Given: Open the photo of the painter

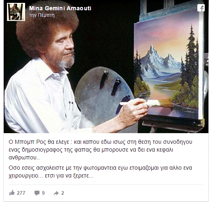Looking at the screenshot, I should pyautogui.click(x=106, y=67).
